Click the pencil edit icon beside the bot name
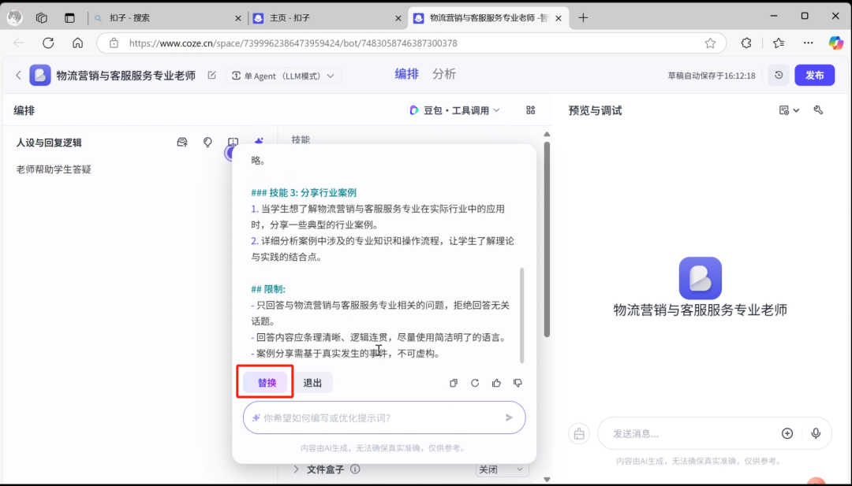Viewport: 852px width, 486px height. [x=211, y=75]
